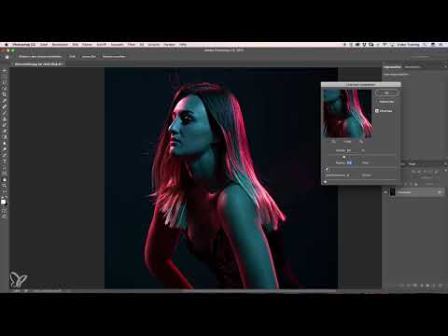
Task: Click the 100% button in options bar
Action: [x=72, y=56]
